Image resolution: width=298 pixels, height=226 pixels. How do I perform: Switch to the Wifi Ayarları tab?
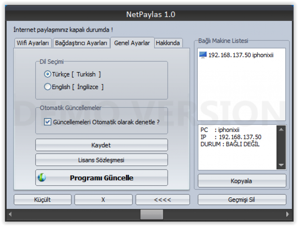click(x=33, y=43)
